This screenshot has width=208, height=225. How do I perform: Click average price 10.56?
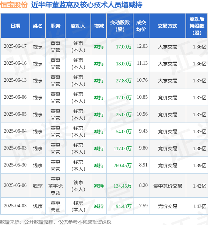point(142,114)
